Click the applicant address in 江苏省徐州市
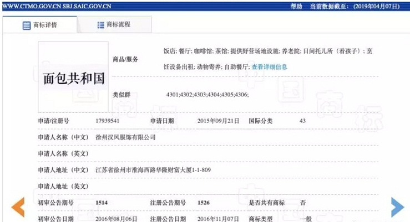 tap(153, 169)
